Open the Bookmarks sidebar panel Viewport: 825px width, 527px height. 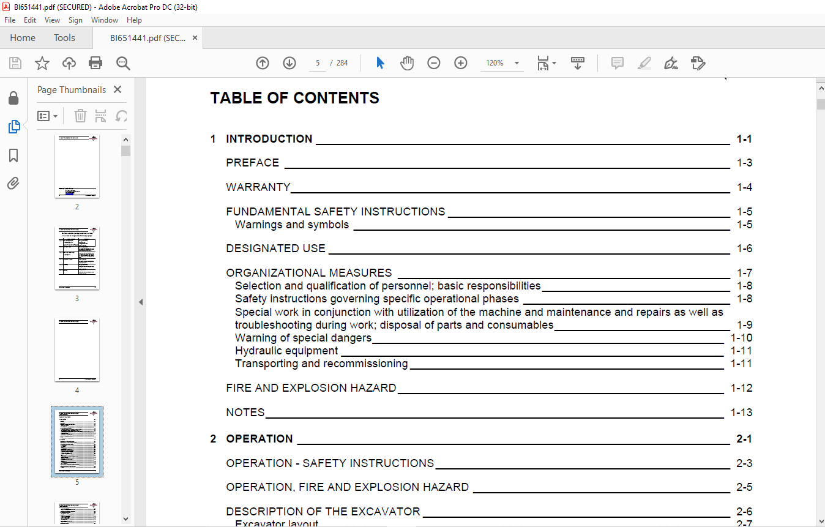13,155
